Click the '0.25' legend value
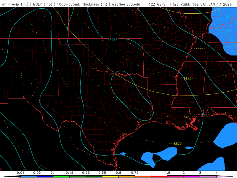This screenshot has width=237, height=178. (86, 173)
